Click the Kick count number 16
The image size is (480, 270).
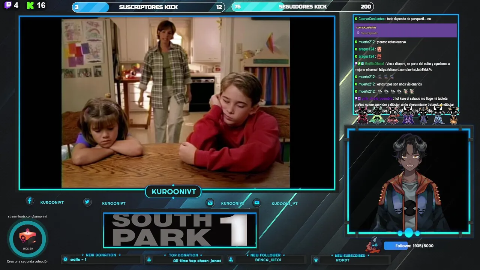(x=41, y=5)
